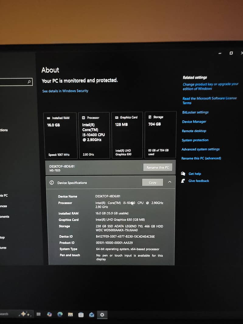This screenshot has height=324, width=243.
Task: Select the Storage 704 GB card
Action: click(160, 135)
